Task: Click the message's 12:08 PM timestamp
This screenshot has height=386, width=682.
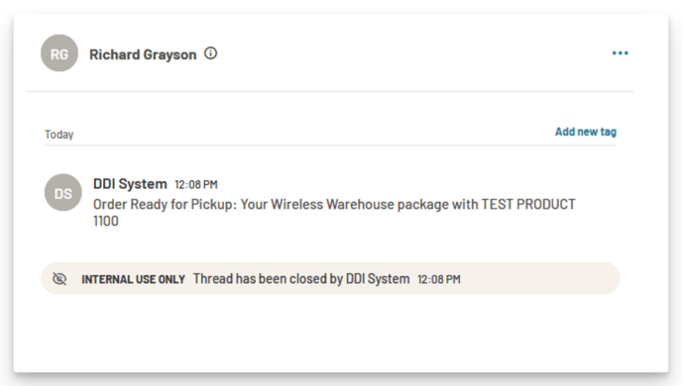Action: pos(196,185)
